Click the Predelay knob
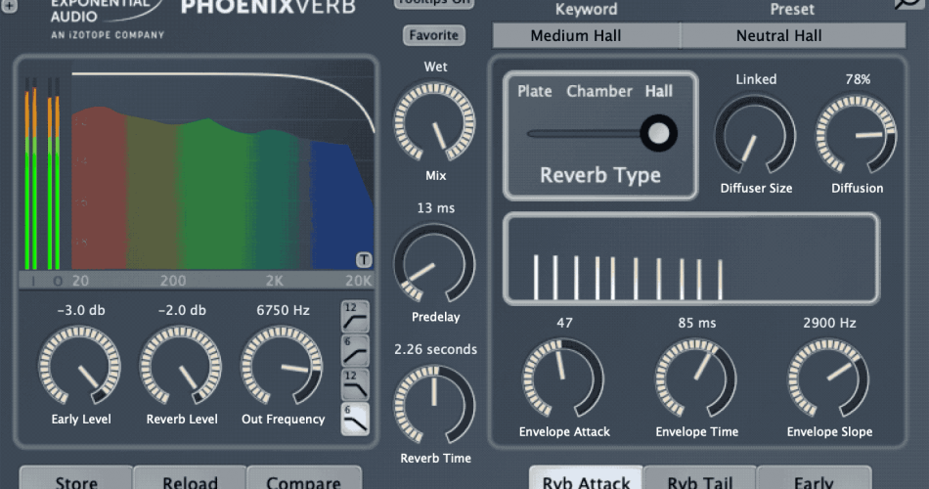 (x=435, y=264)
